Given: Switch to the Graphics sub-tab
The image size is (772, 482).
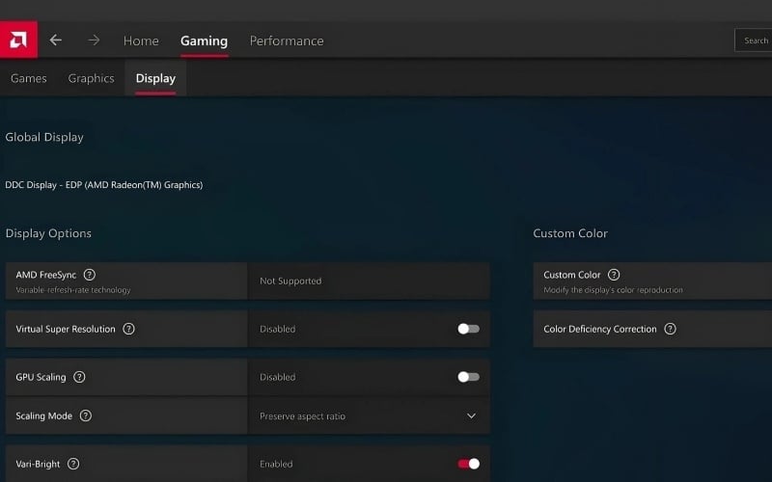Looking at the screenshot, I should (91, 78).
